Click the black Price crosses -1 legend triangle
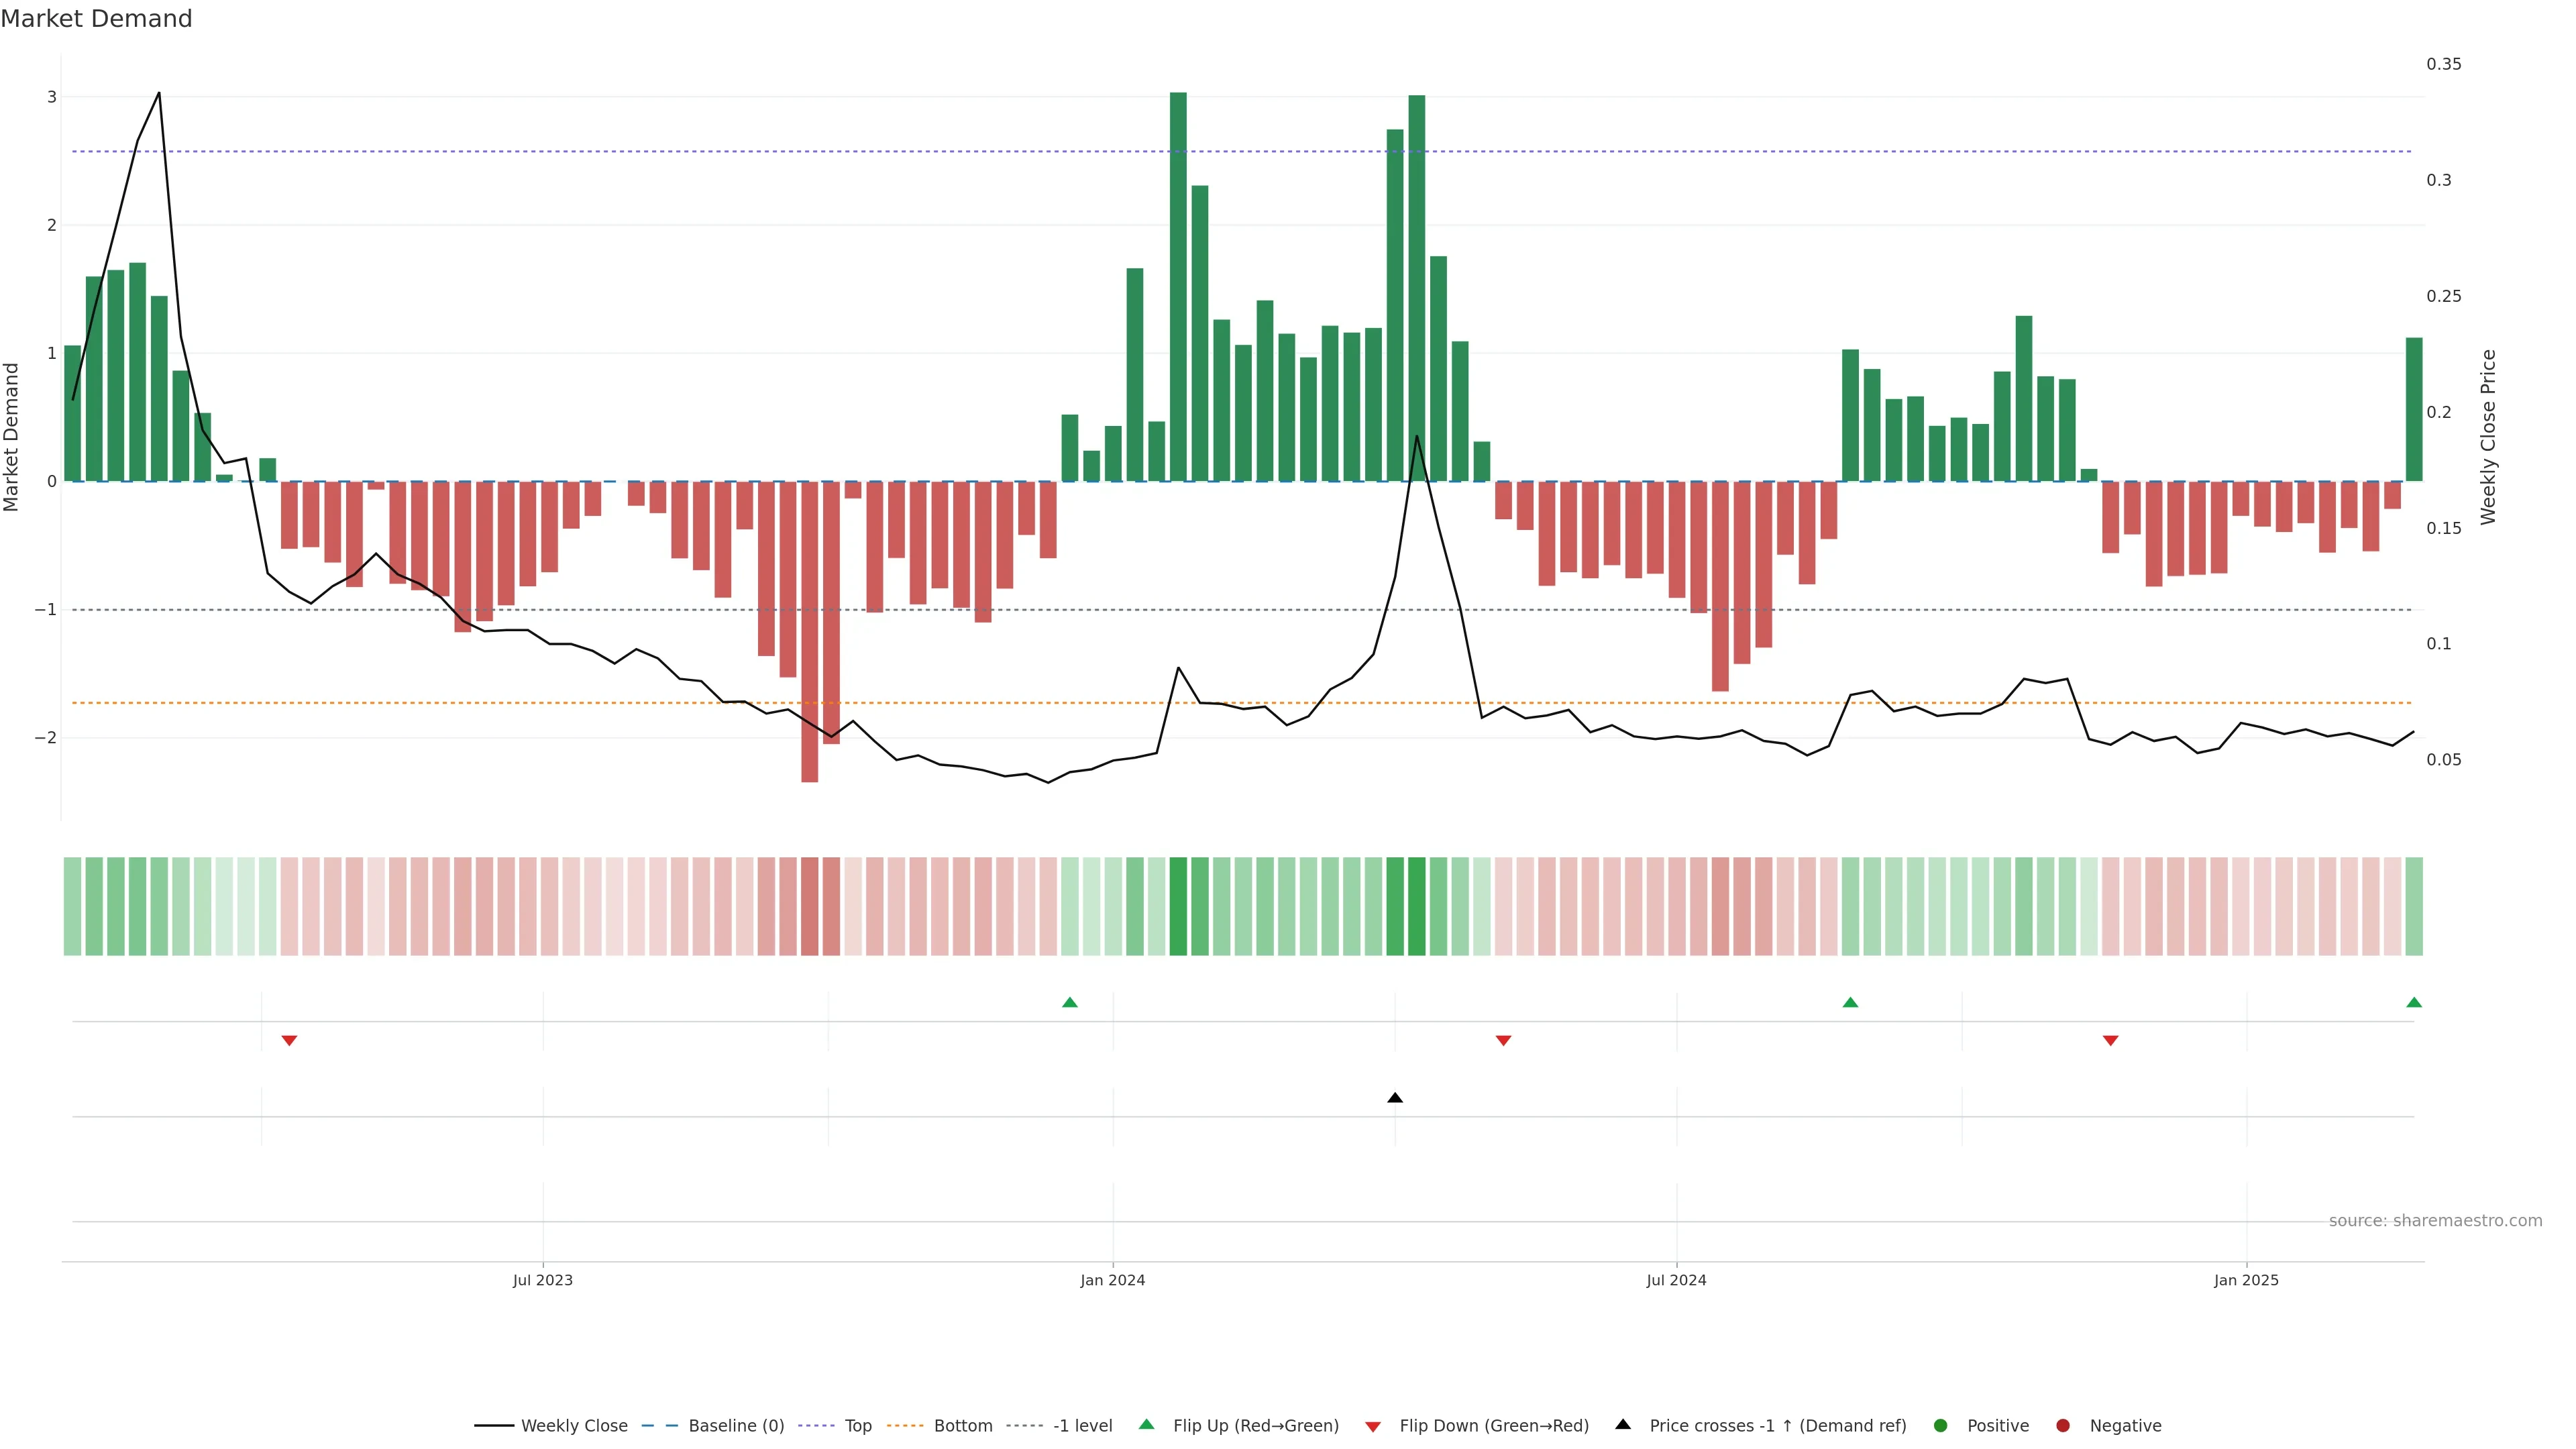 tap(1623, 1425)
